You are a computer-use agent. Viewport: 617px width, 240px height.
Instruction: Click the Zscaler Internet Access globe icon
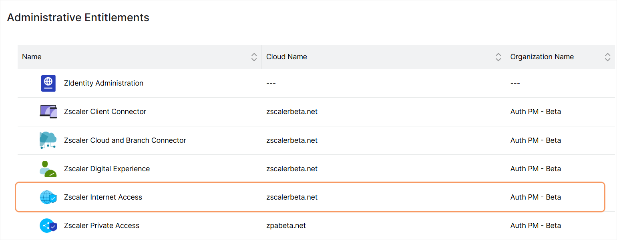point(48,197)
